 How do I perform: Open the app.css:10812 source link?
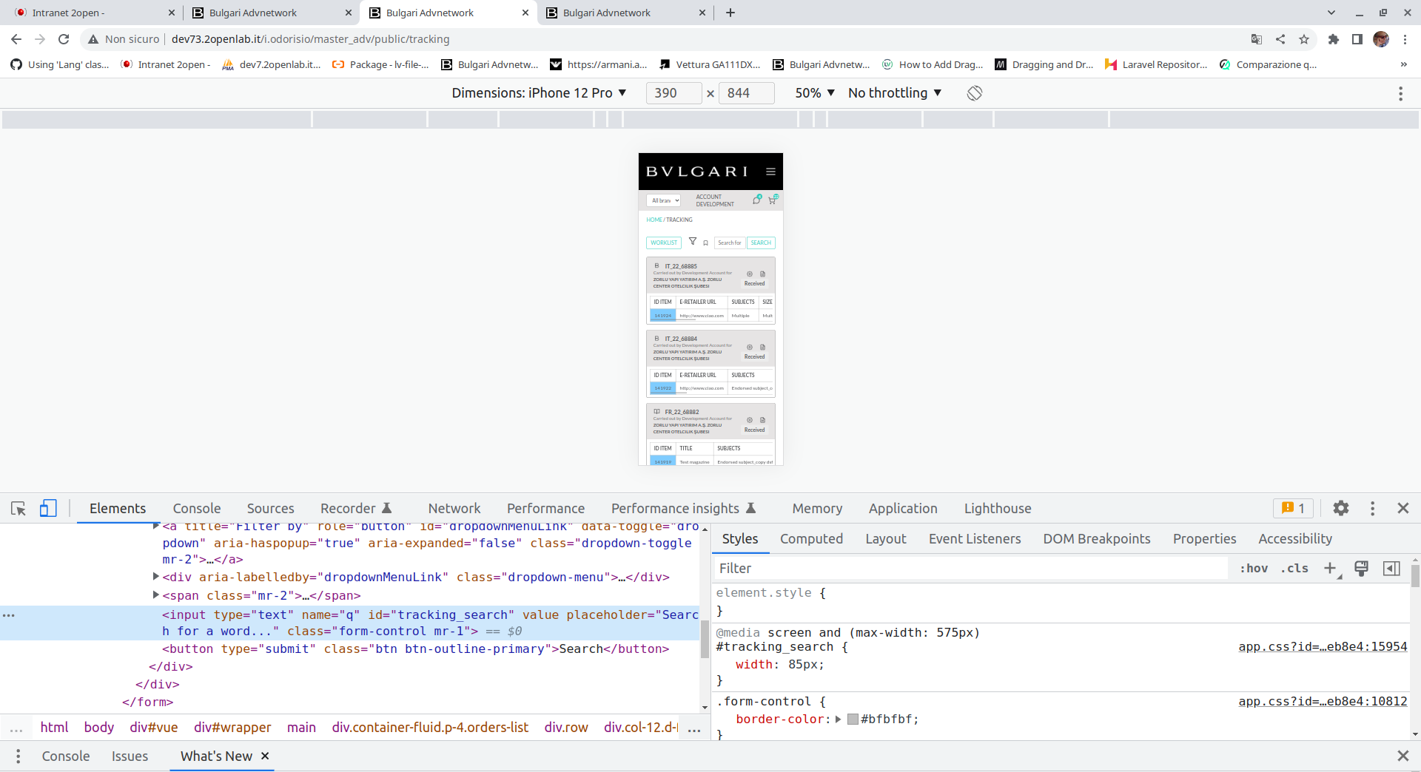click(x=1323, y=702)
